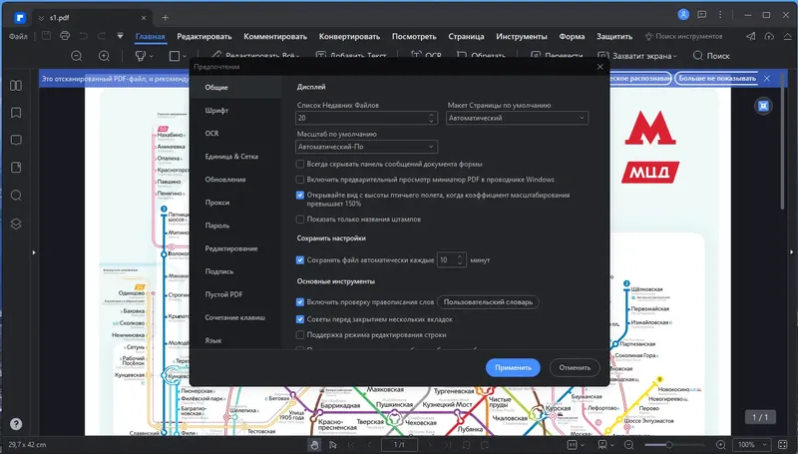Open the Thumbnails panel icon in left sidebar
Viewport: 798px width, 454px height.
(x=16, y=86)
